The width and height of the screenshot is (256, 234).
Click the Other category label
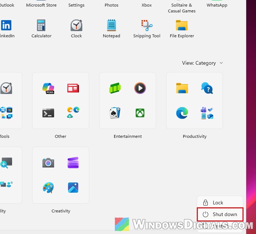61,136
